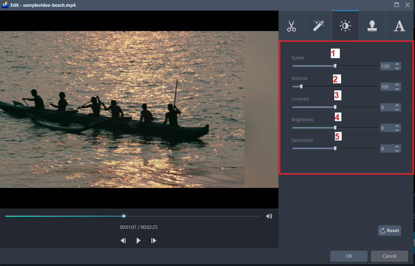Reset all adjustment settings
The width and height of the screenshot is (415, 266).
pos(389,230)
